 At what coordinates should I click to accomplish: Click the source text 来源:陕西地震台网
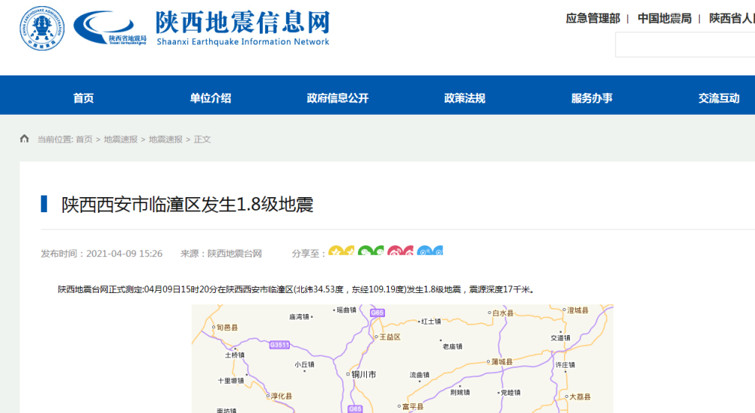click(x=221, y=254)
